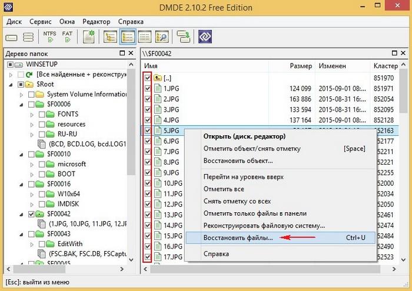Maximize the \\$F00042 file panel

click(394, 53)
